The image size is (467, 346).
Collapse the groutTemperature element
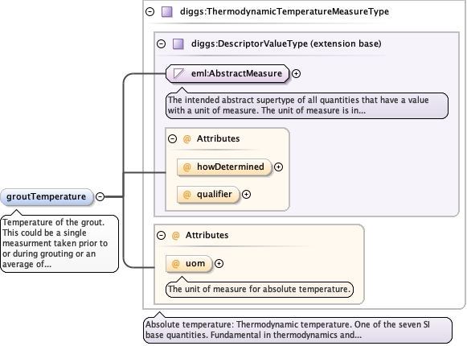coord(100,197)
